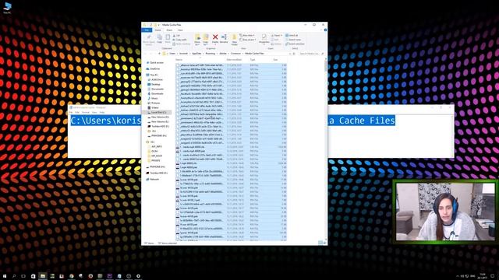The height and width of the screenshot is (280, 499).
Task: Open the File tab in Explorer
Action: 147,30
